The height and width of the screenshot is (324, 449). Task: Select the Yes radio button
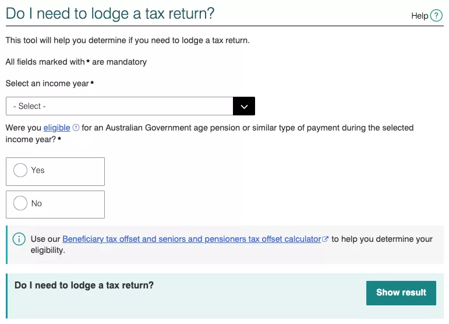pyautogui.click(x=20, y=170)
